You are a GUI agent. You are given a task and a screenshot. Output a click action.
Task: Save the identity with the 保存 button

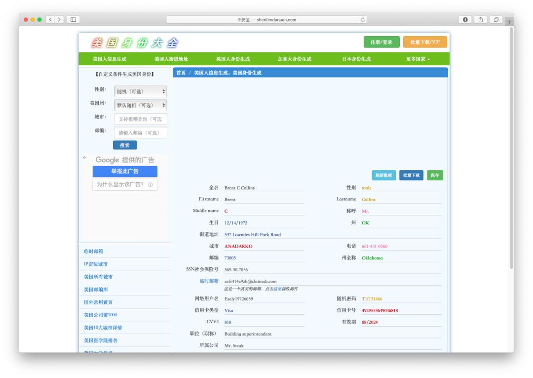[x=434, y=175]
